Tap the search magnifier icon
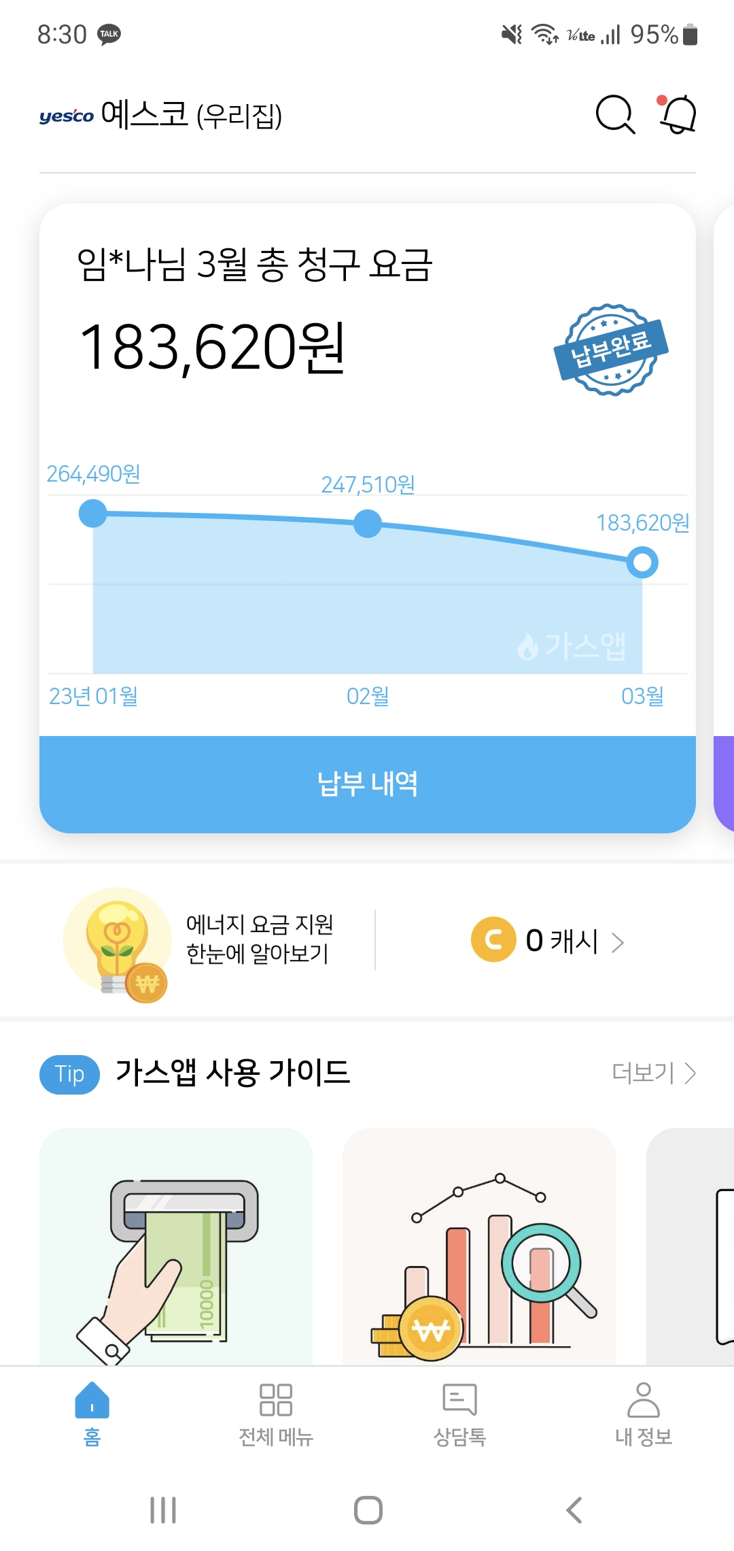This screenshot has width=734, height=1551. pyautogui.click(x=615, y=114)
